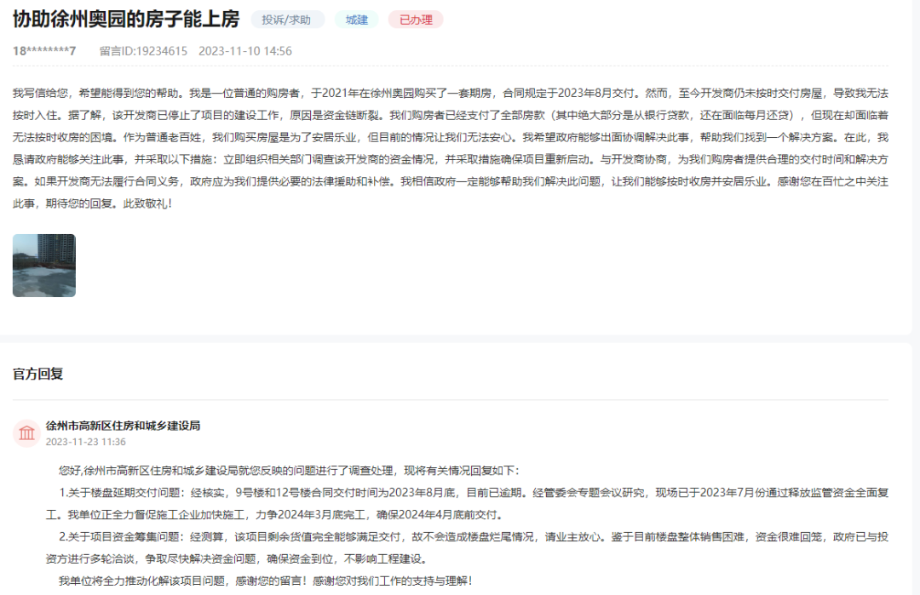Screen dimensions: 920x595
Task: Click the complaint opening line 我写信给您
Action: (x=451, y=93)
